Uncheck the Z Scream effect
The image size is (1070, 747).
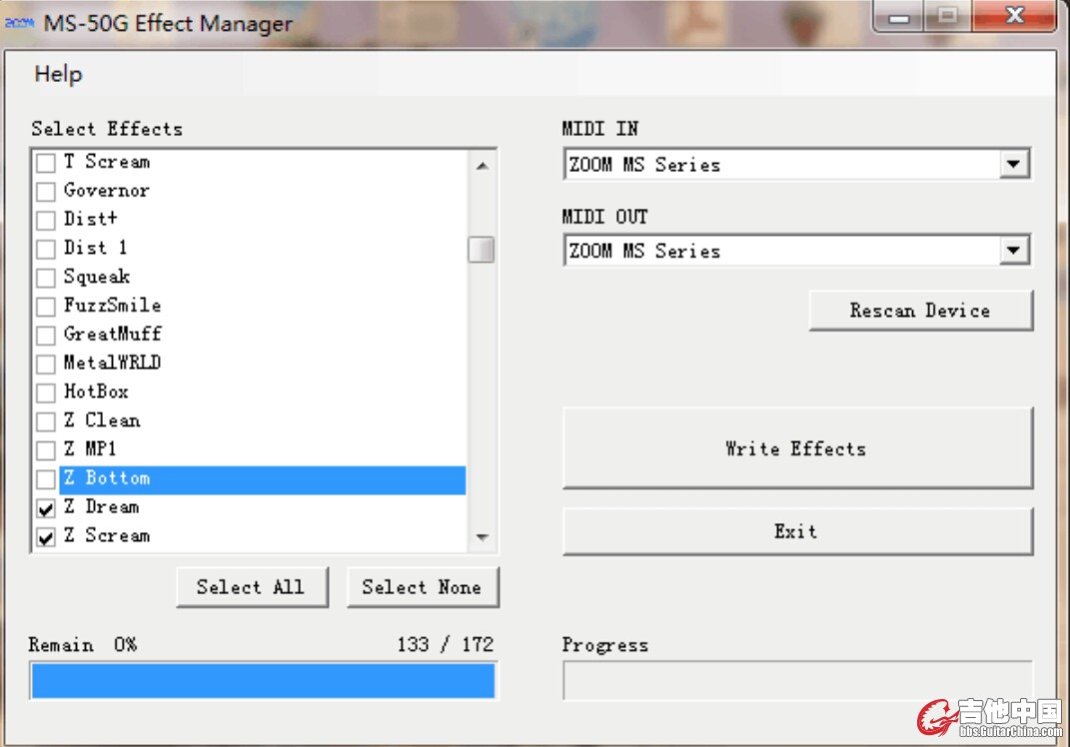pos(46,537)
